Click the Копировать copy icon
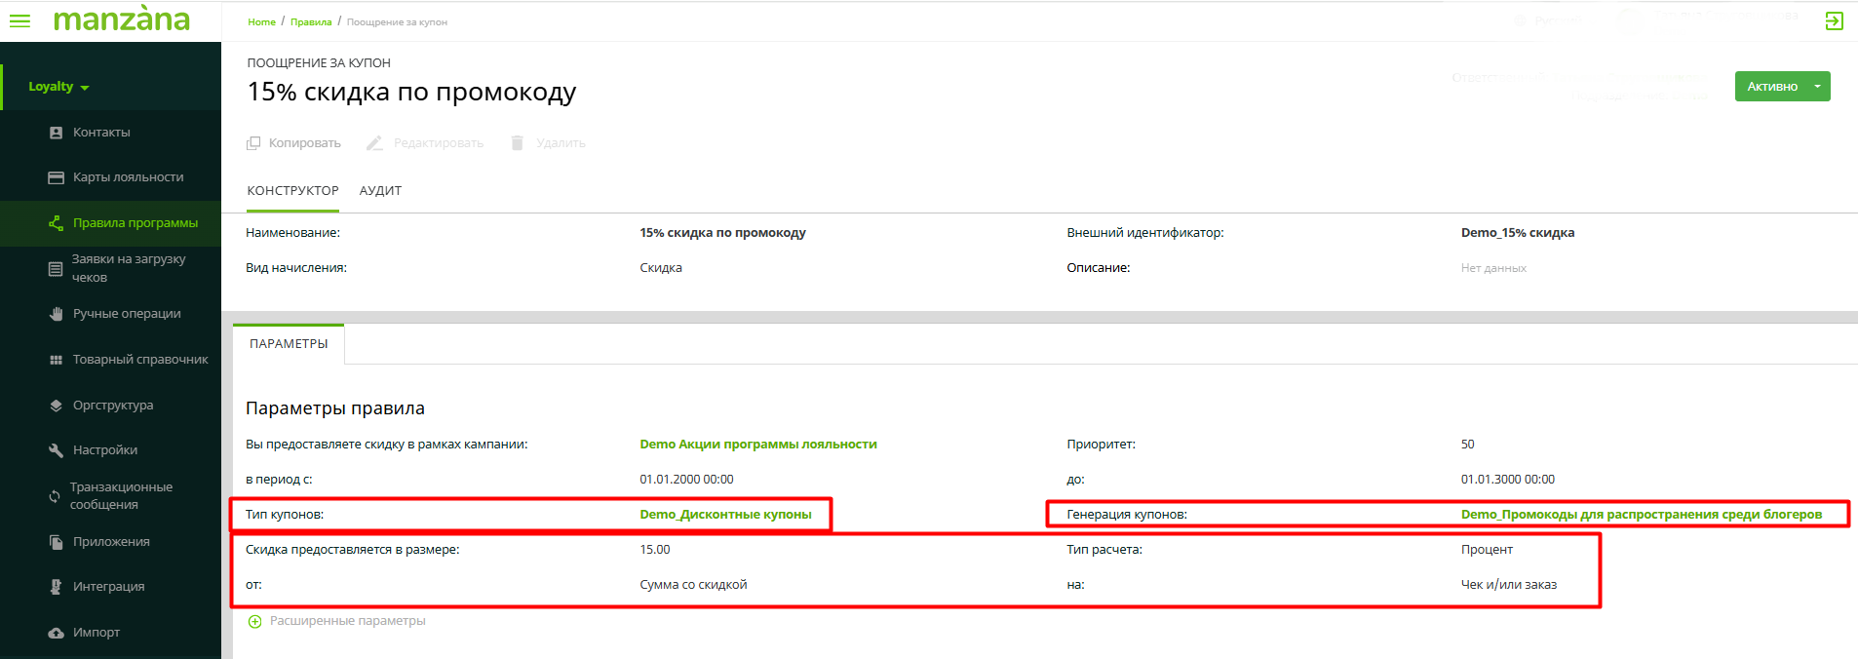Viewport: 1858px width, 659px height. point(253,143)
